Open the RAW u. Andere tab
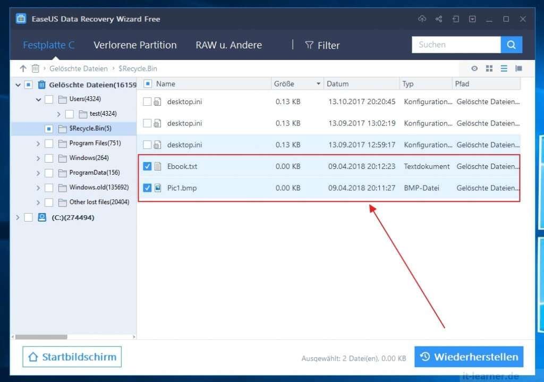The image size is (544, 382). pos(228,45)
